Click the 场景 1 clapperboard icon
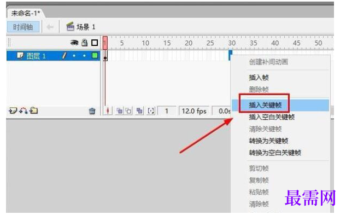 (70, 26)
